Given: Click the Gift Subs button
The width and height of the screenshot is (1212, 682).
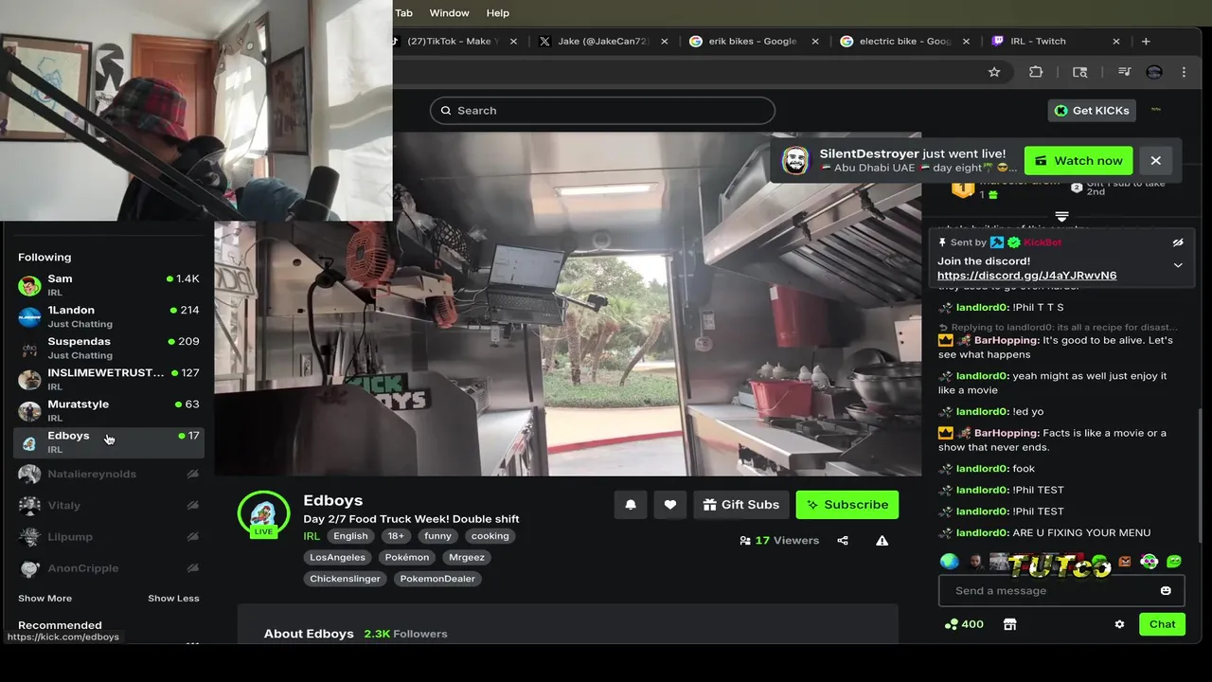Looking at the screenshot, I should (740, 505).
